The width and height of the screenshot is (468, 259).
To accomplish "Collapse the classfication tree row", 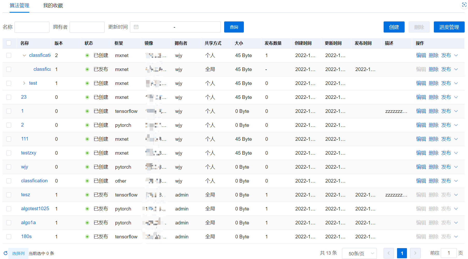I will click(x=24, y=56).
